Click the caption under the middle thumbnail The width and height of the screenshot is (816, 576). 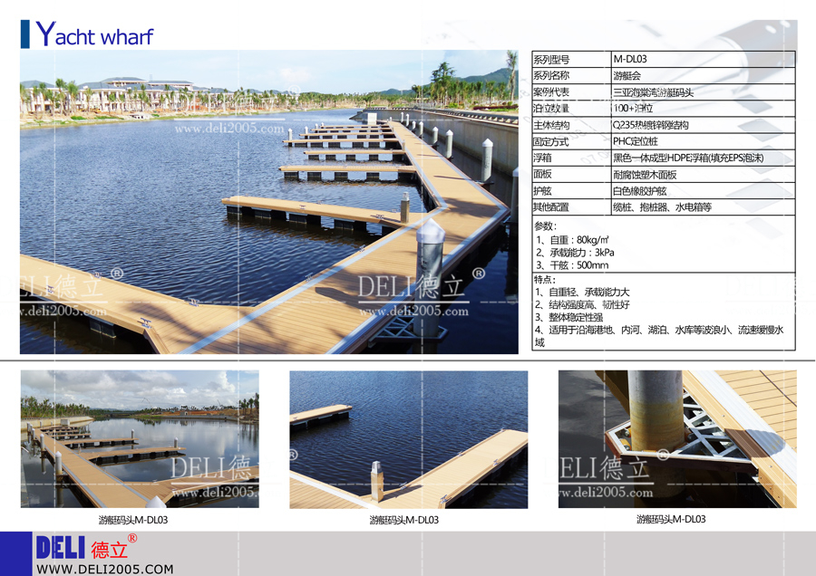pos(403,521)
